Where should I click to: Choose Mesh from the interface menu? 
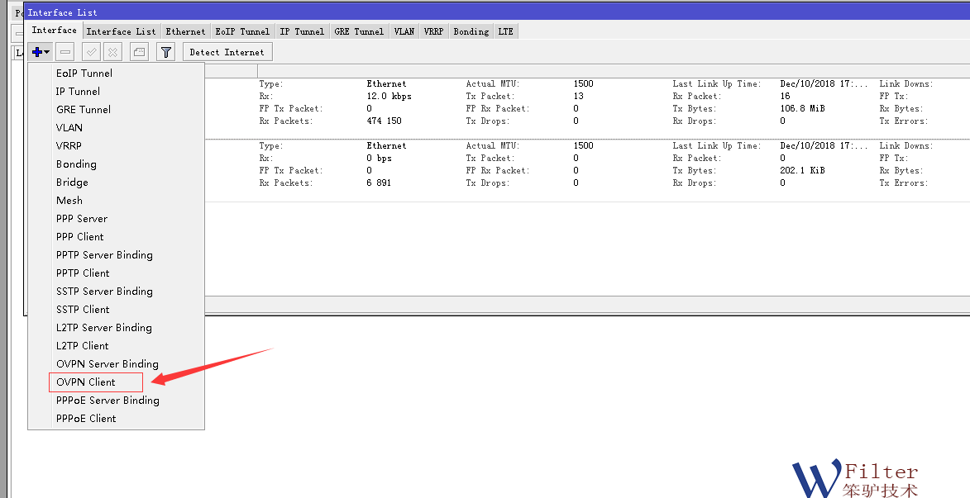(69, 201)
